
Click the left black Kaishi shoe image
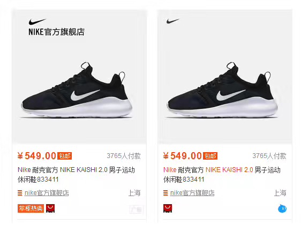click(77, 90)
